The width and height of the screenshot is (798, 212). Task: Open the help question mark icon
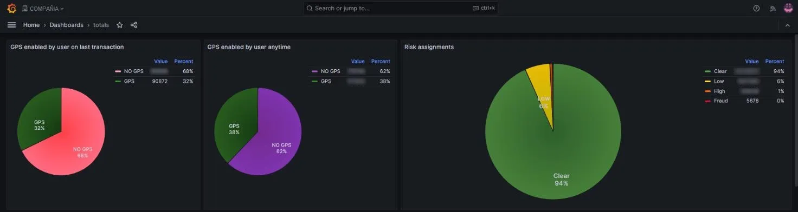coord(757,8)
